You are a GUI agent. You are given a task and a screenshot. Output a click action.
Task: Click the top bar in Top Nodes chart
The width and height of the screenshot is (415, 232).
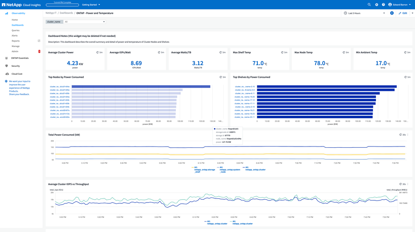141,87
